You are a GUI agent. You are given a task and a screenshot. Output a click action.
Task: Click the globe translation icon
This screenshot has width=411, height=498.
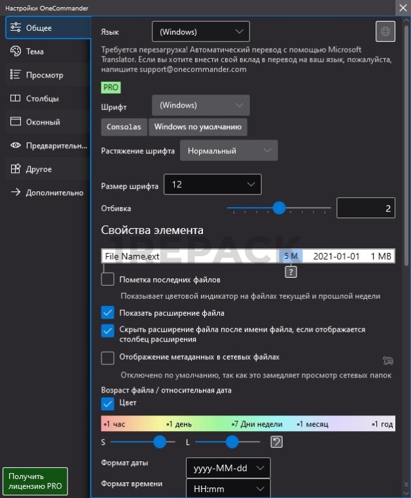coord(385,31)
